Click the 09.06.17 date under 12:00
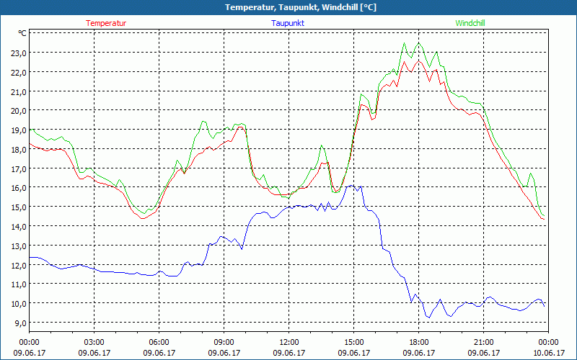 (289, 353)
